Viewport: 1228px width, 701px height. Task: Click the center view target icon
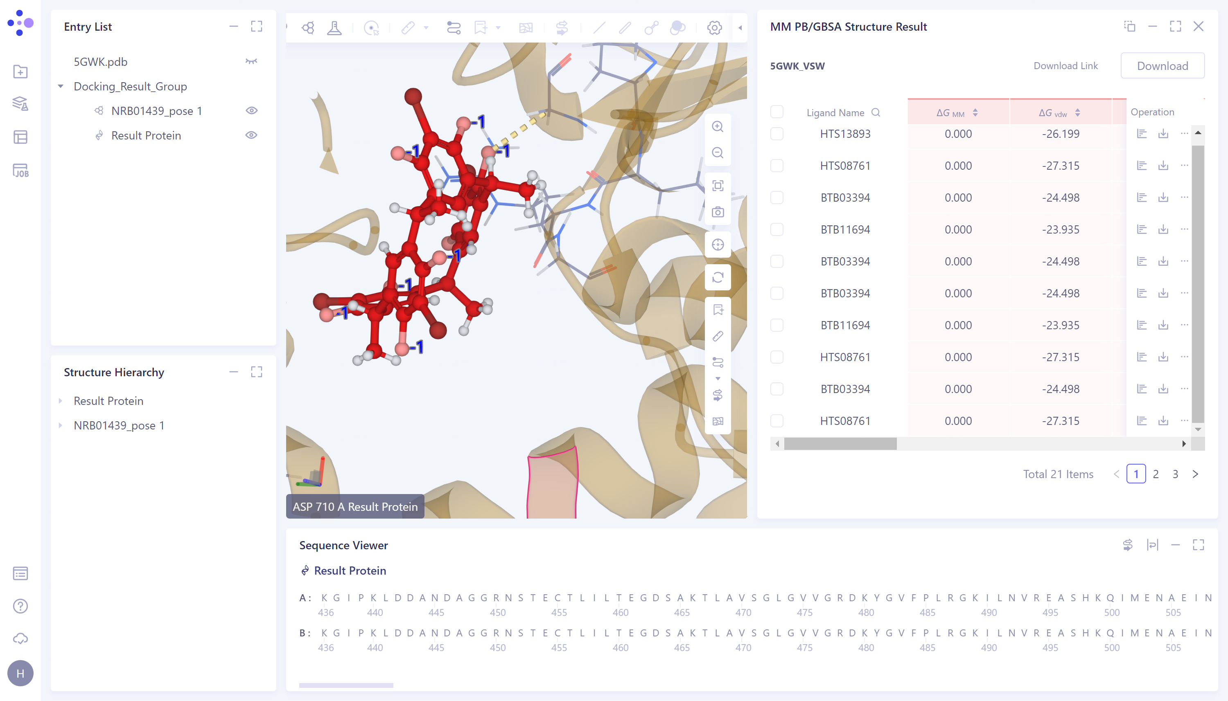coord(718,244)
